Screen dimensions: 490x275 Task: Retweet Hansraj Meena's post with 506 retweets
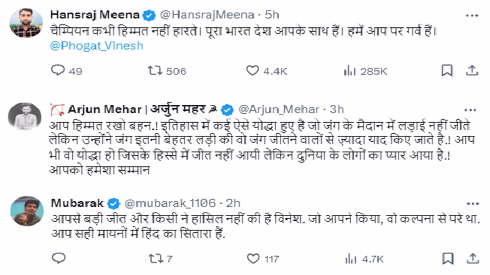click(x=154, y=71)
